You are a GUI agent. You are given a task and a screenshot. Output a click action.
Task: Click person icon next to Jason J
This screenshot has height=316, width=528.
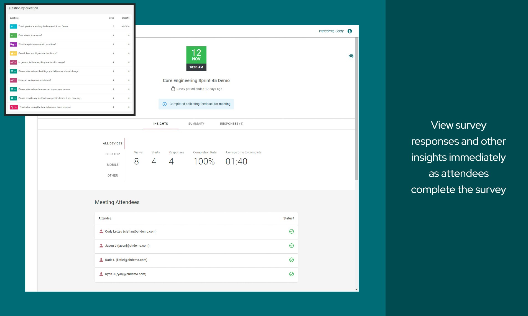101,246
